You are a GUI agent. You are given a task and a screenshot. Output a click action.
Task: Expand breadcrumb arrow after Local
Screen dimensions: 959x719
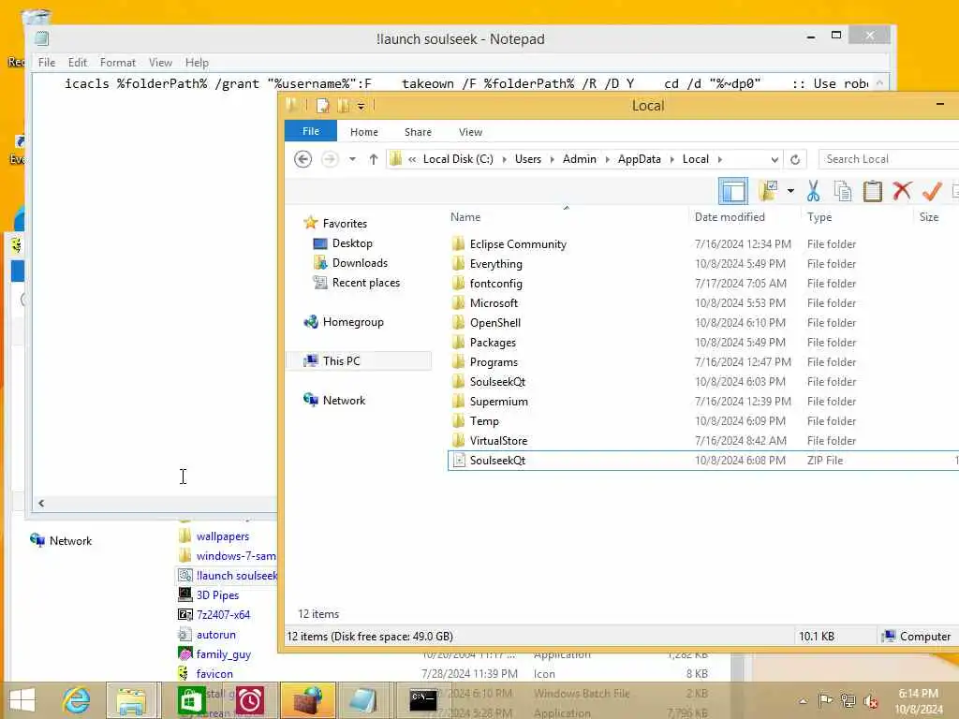(720, 159)
